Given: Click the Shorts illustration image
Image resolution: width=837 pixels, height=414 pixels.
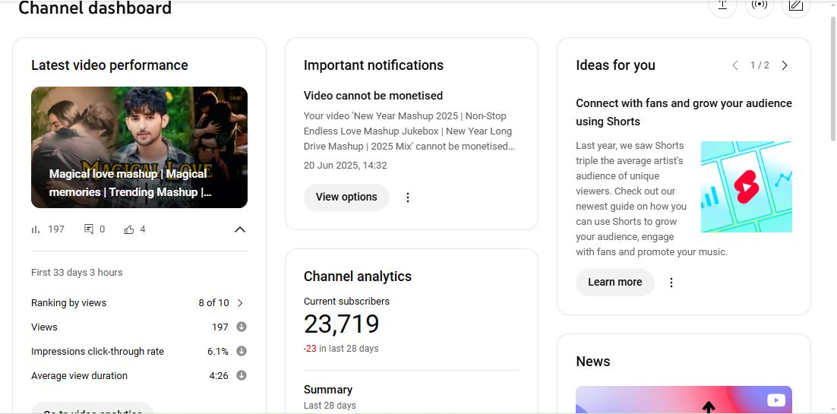Looking at the screenshot, I should tap(746, 187).
